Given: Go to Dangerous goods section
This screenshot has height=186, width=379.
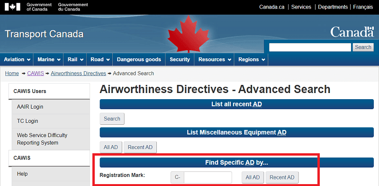Looking at the screenshot, I should 139,60.
